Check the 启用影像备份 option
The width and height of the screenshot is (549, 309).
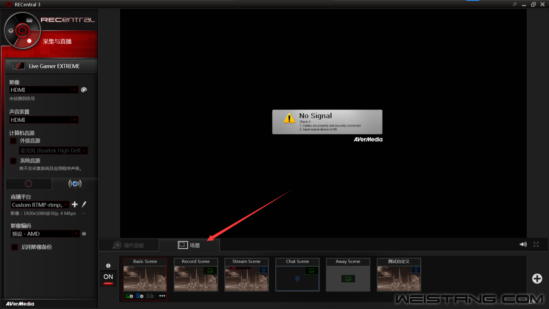[15, 247]
